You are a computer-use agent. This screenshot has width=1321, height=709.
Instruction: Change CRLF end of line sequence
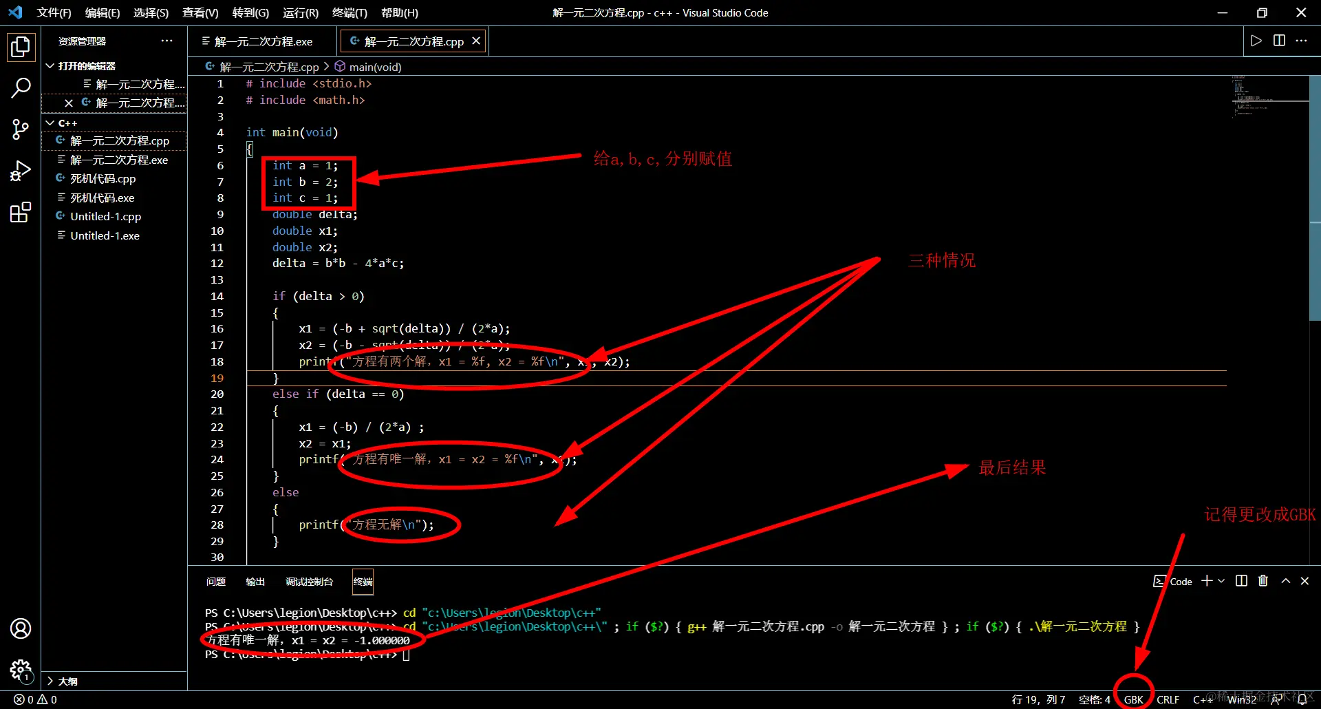pos(1168,699)
